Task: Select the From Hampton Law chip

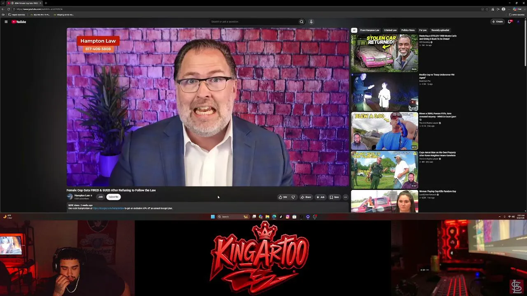Action: [370, 30]
